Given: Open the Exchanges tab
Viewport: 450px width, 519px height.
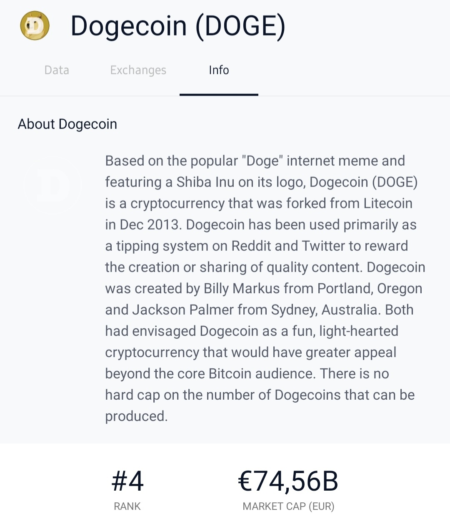Looking at the screenshot, I should click(138, 70).
